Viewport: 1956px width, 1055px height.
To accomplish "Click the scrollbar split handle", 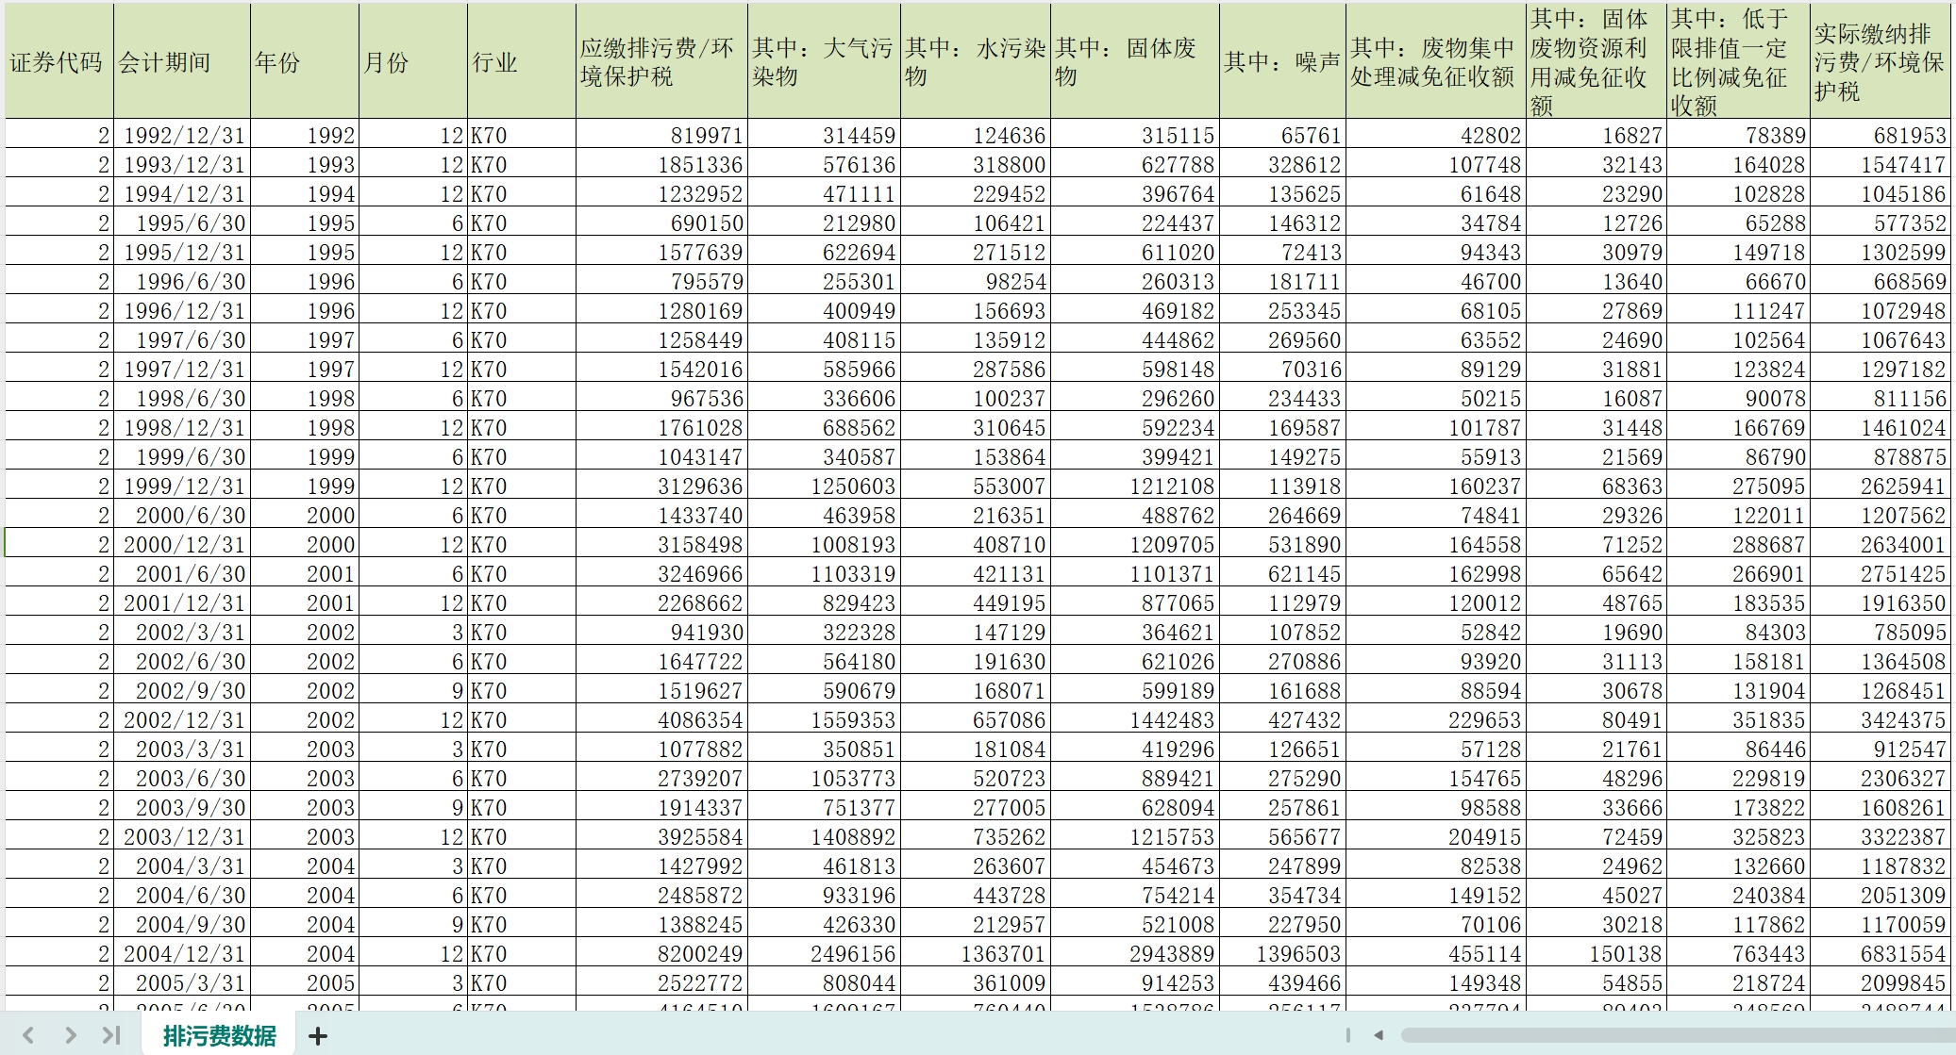I will (1348, 1035).
